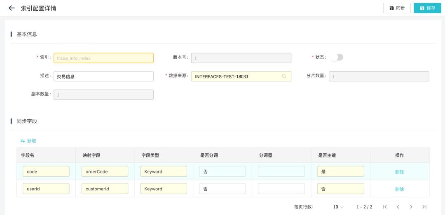The image size is (445, 215).
Task: Toggle the 状态 status switch
Action: (x=337, y=58)
